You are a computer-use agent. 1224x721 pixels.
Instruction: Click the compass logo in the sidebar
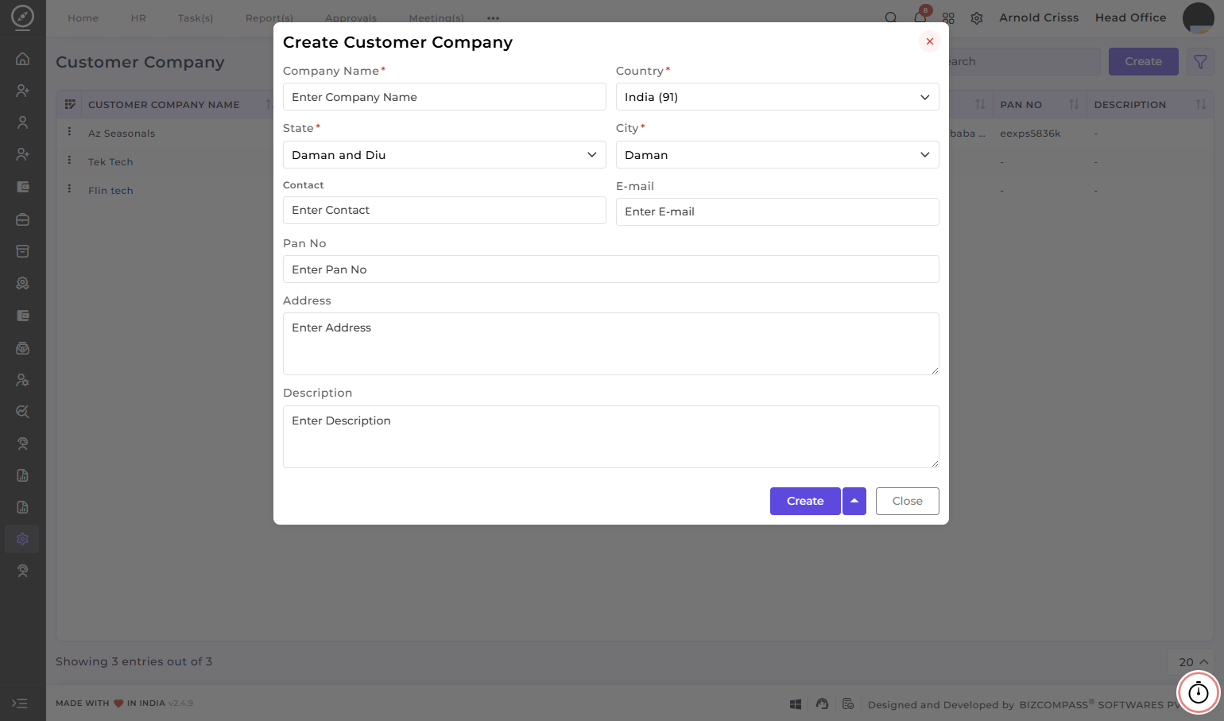tap(22, 17)
